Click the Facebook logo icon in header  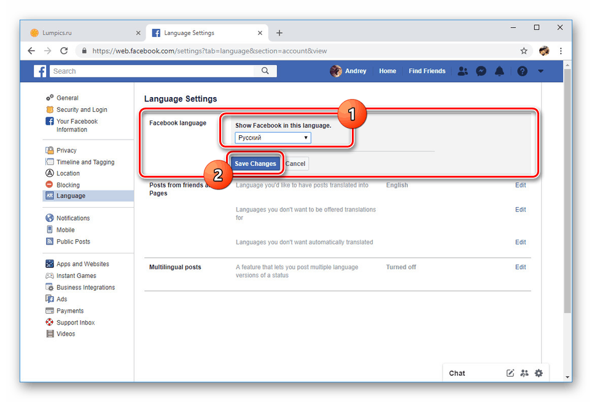tap(40, 71)
